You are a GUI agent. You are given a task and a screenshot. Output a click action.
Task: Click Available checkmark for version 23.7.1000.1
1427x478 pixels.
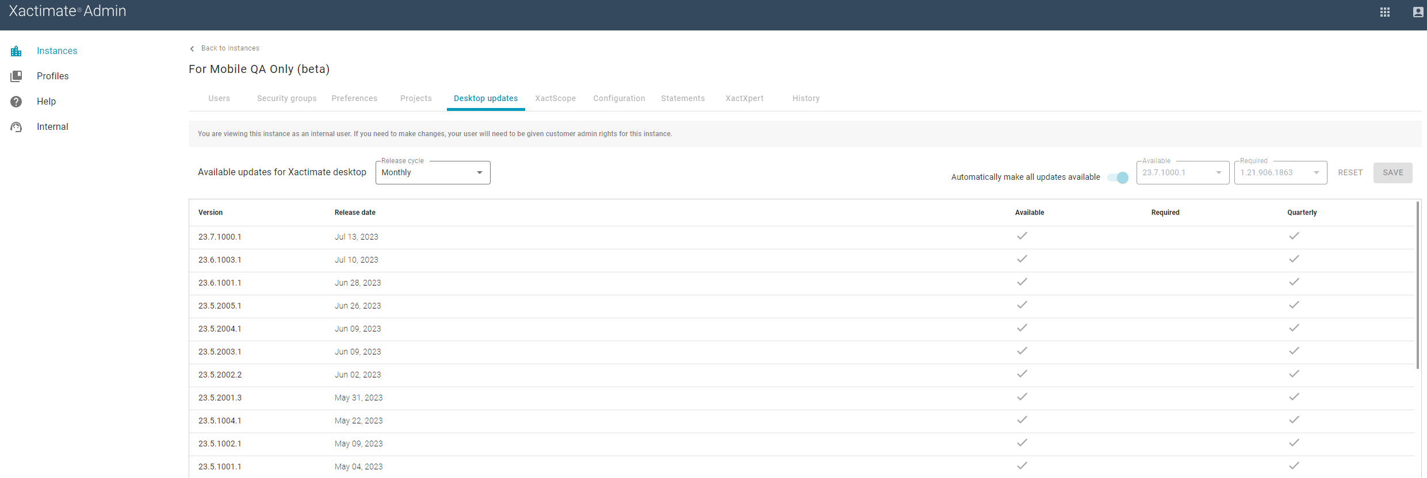(1022, 236)
